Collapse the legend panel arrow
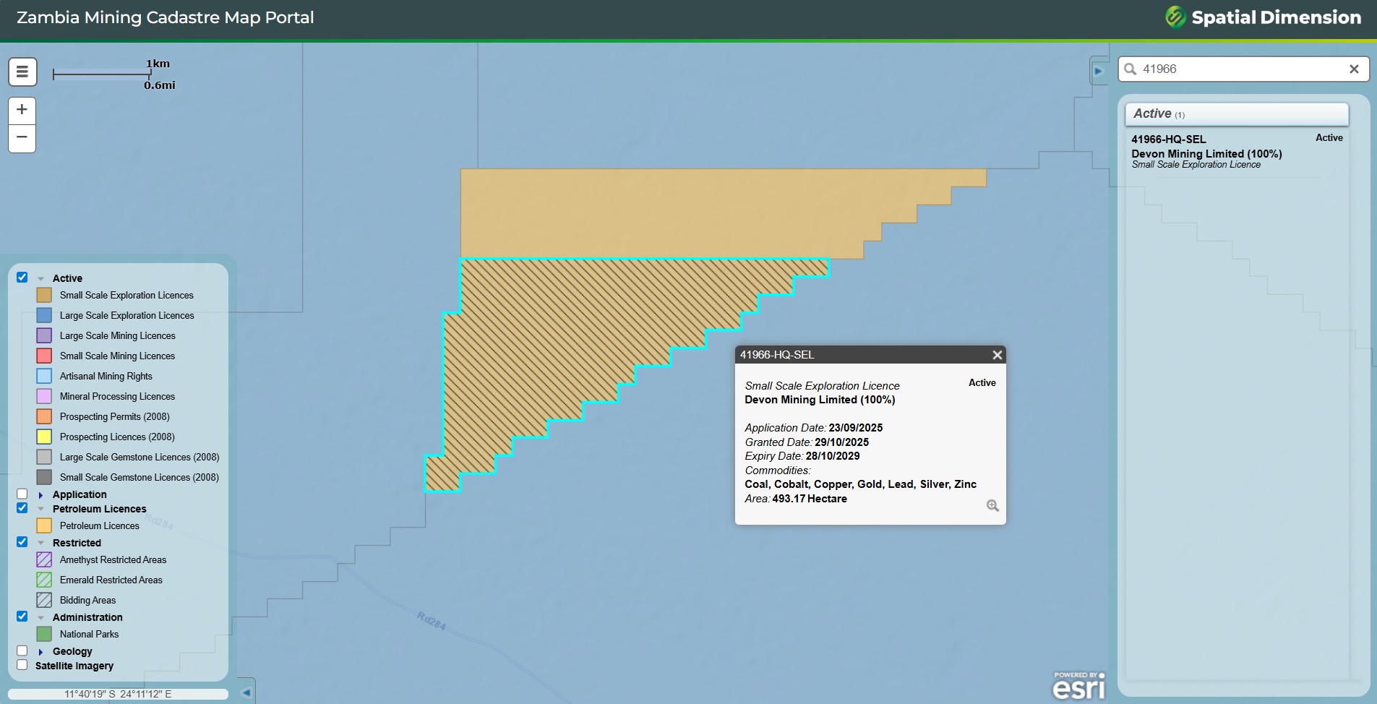 click(x=246, y=692)
